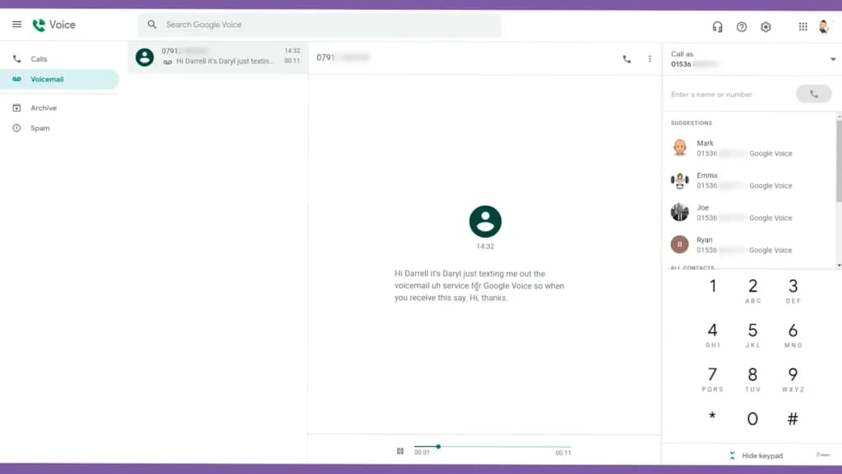Call back the voicemail sender
The height and width of the screenshot is (474, 842).
tap(627, 59)
